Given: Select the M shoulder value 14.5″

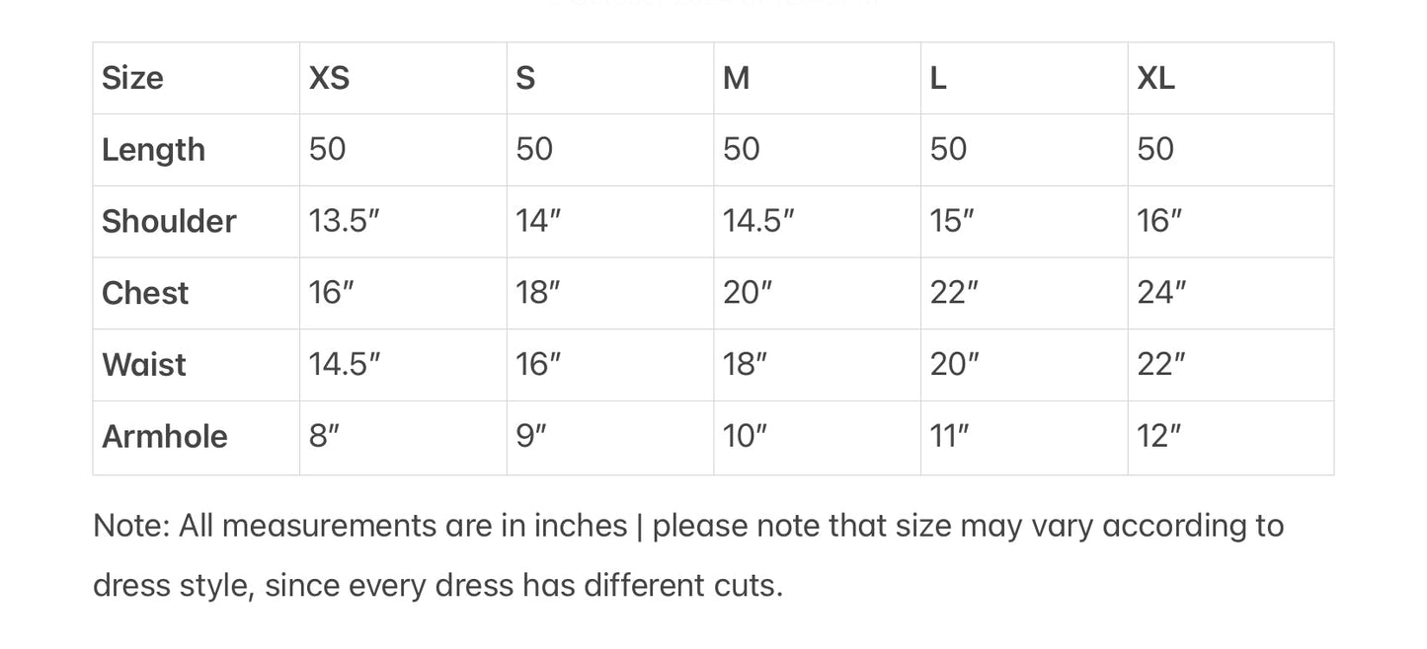Looking at the screenshot, I should pyautogui.click(x=757, y=221).
